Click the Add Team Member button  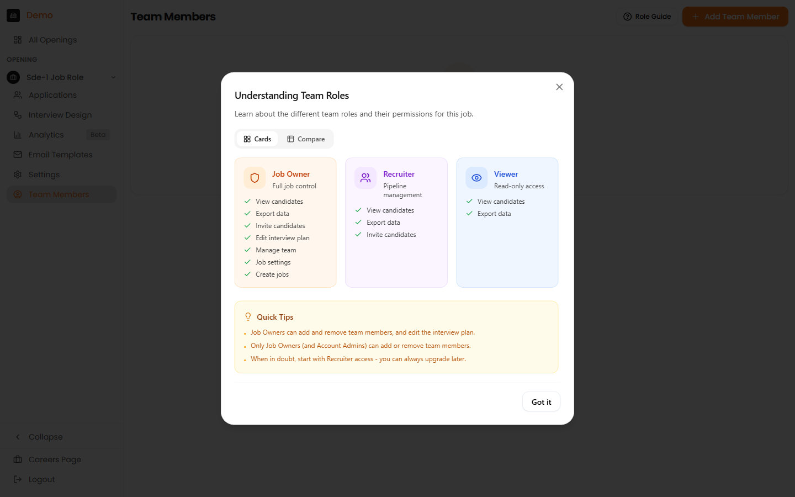tap(735, 17)
